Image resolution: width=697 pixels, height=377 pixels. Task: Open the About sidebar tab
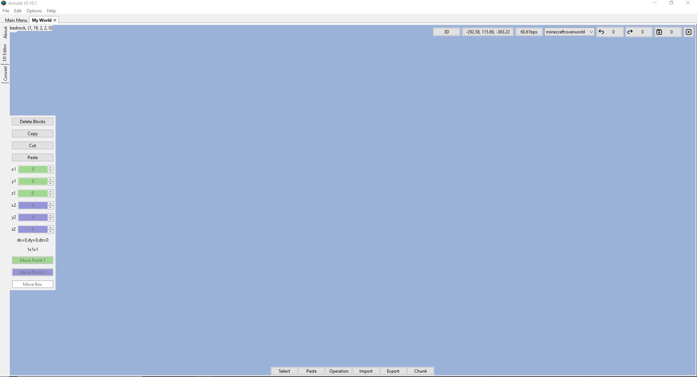[5, 33]
